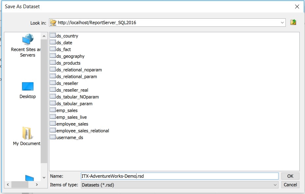Click the ds_relational_param dataset icon
The width and height of the screenshot is (305, 194).
click(53, 76)
